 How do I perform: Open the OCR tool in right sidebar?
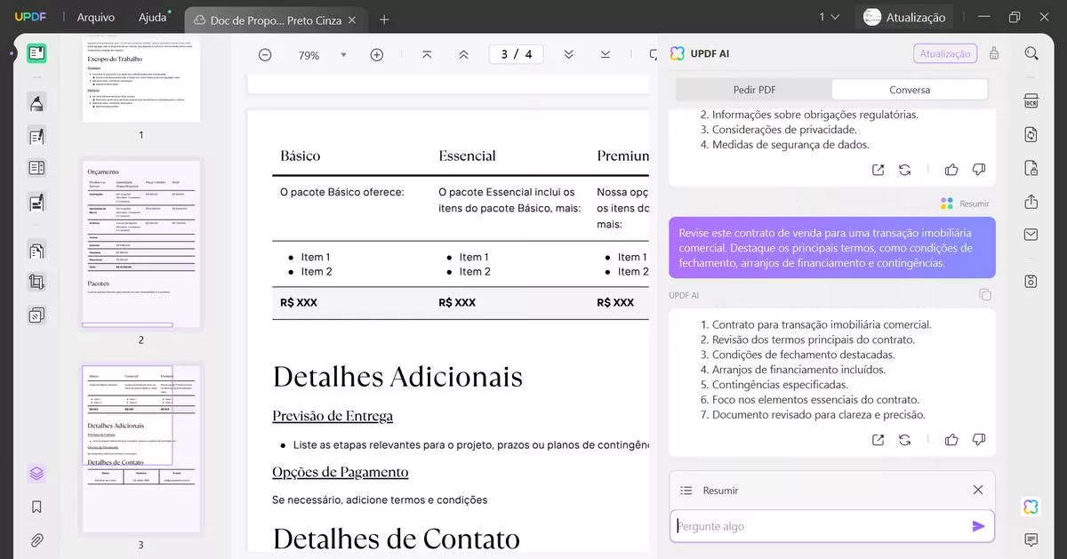(1031, 100)
